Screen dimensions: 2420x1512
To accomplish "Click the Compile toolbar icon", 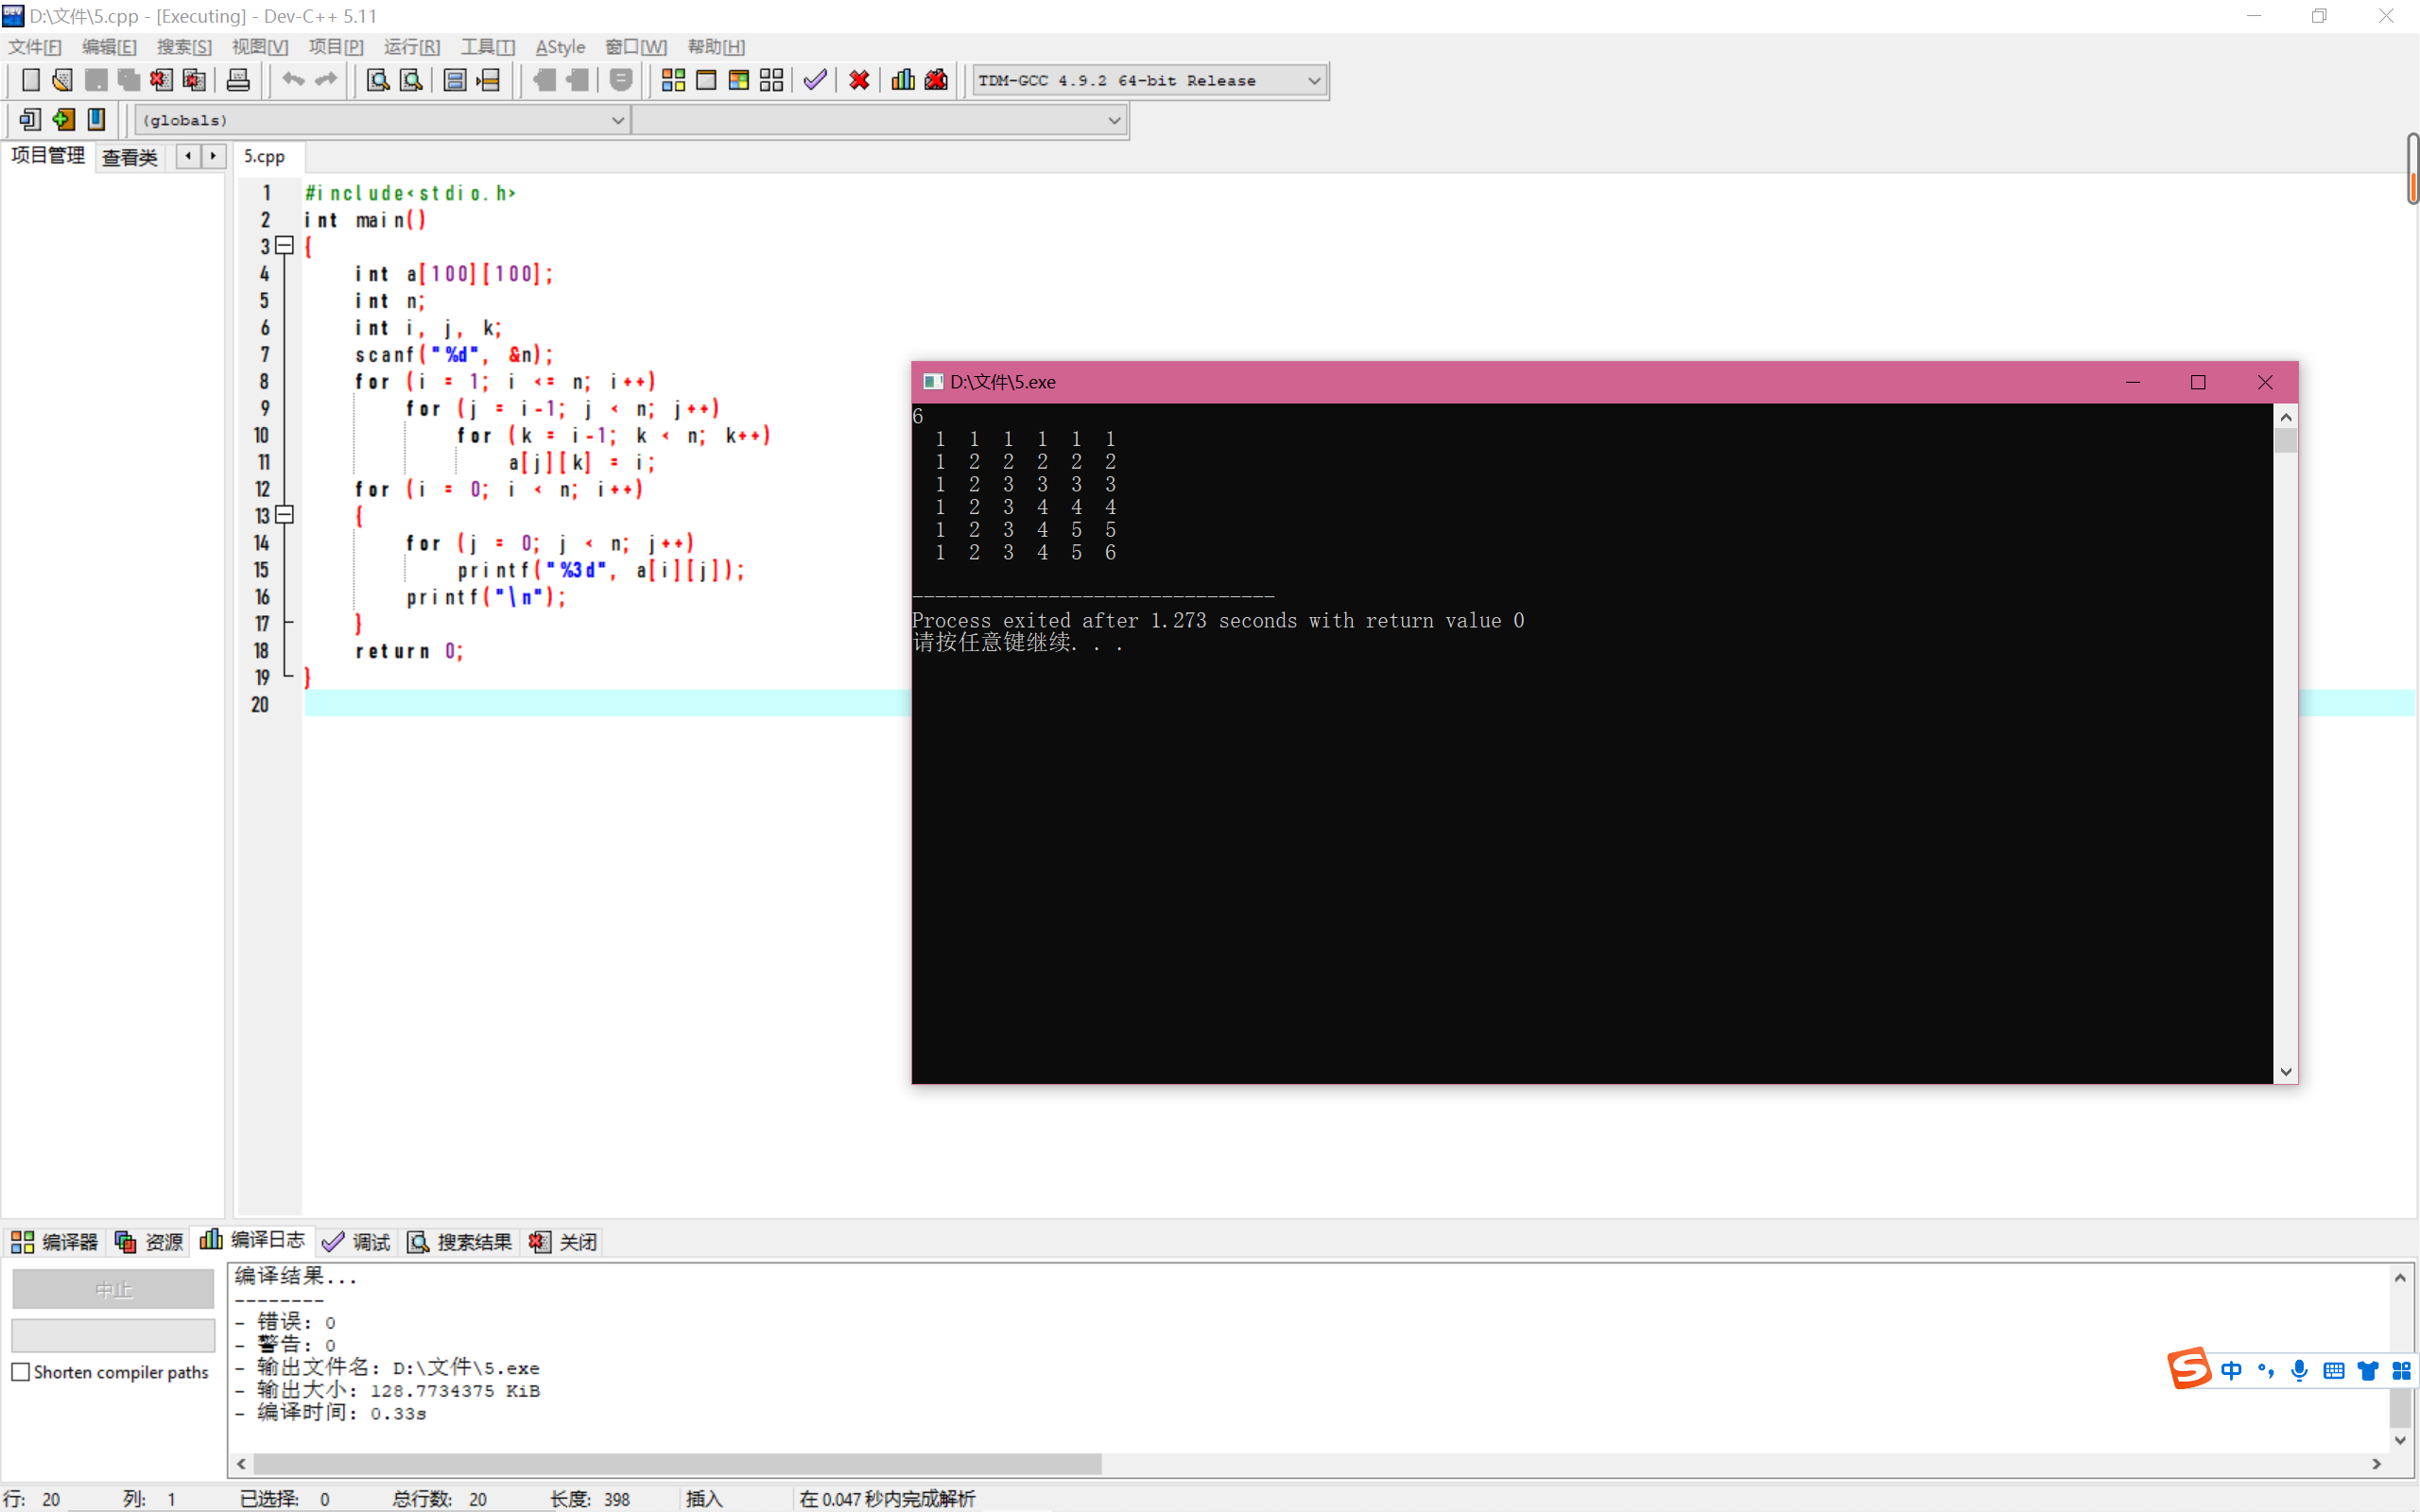I will (x=673, y=80).
